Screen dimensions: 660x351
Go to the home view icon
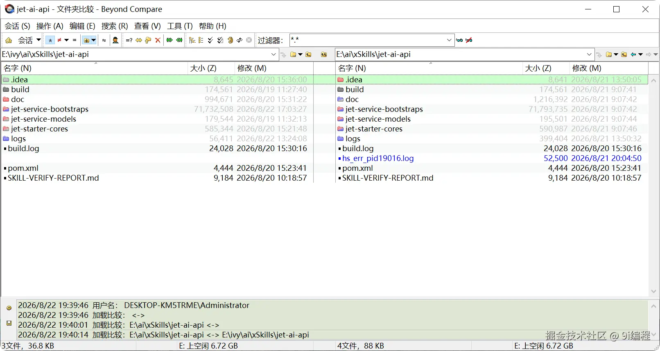[9, 40]
